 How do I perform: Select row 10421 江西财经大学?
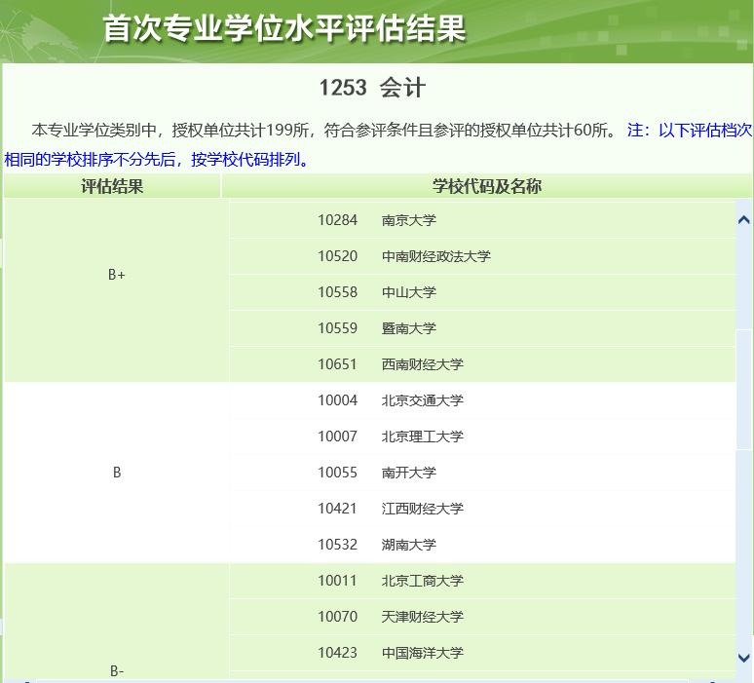pyautogui.click(x=482, y=509)
